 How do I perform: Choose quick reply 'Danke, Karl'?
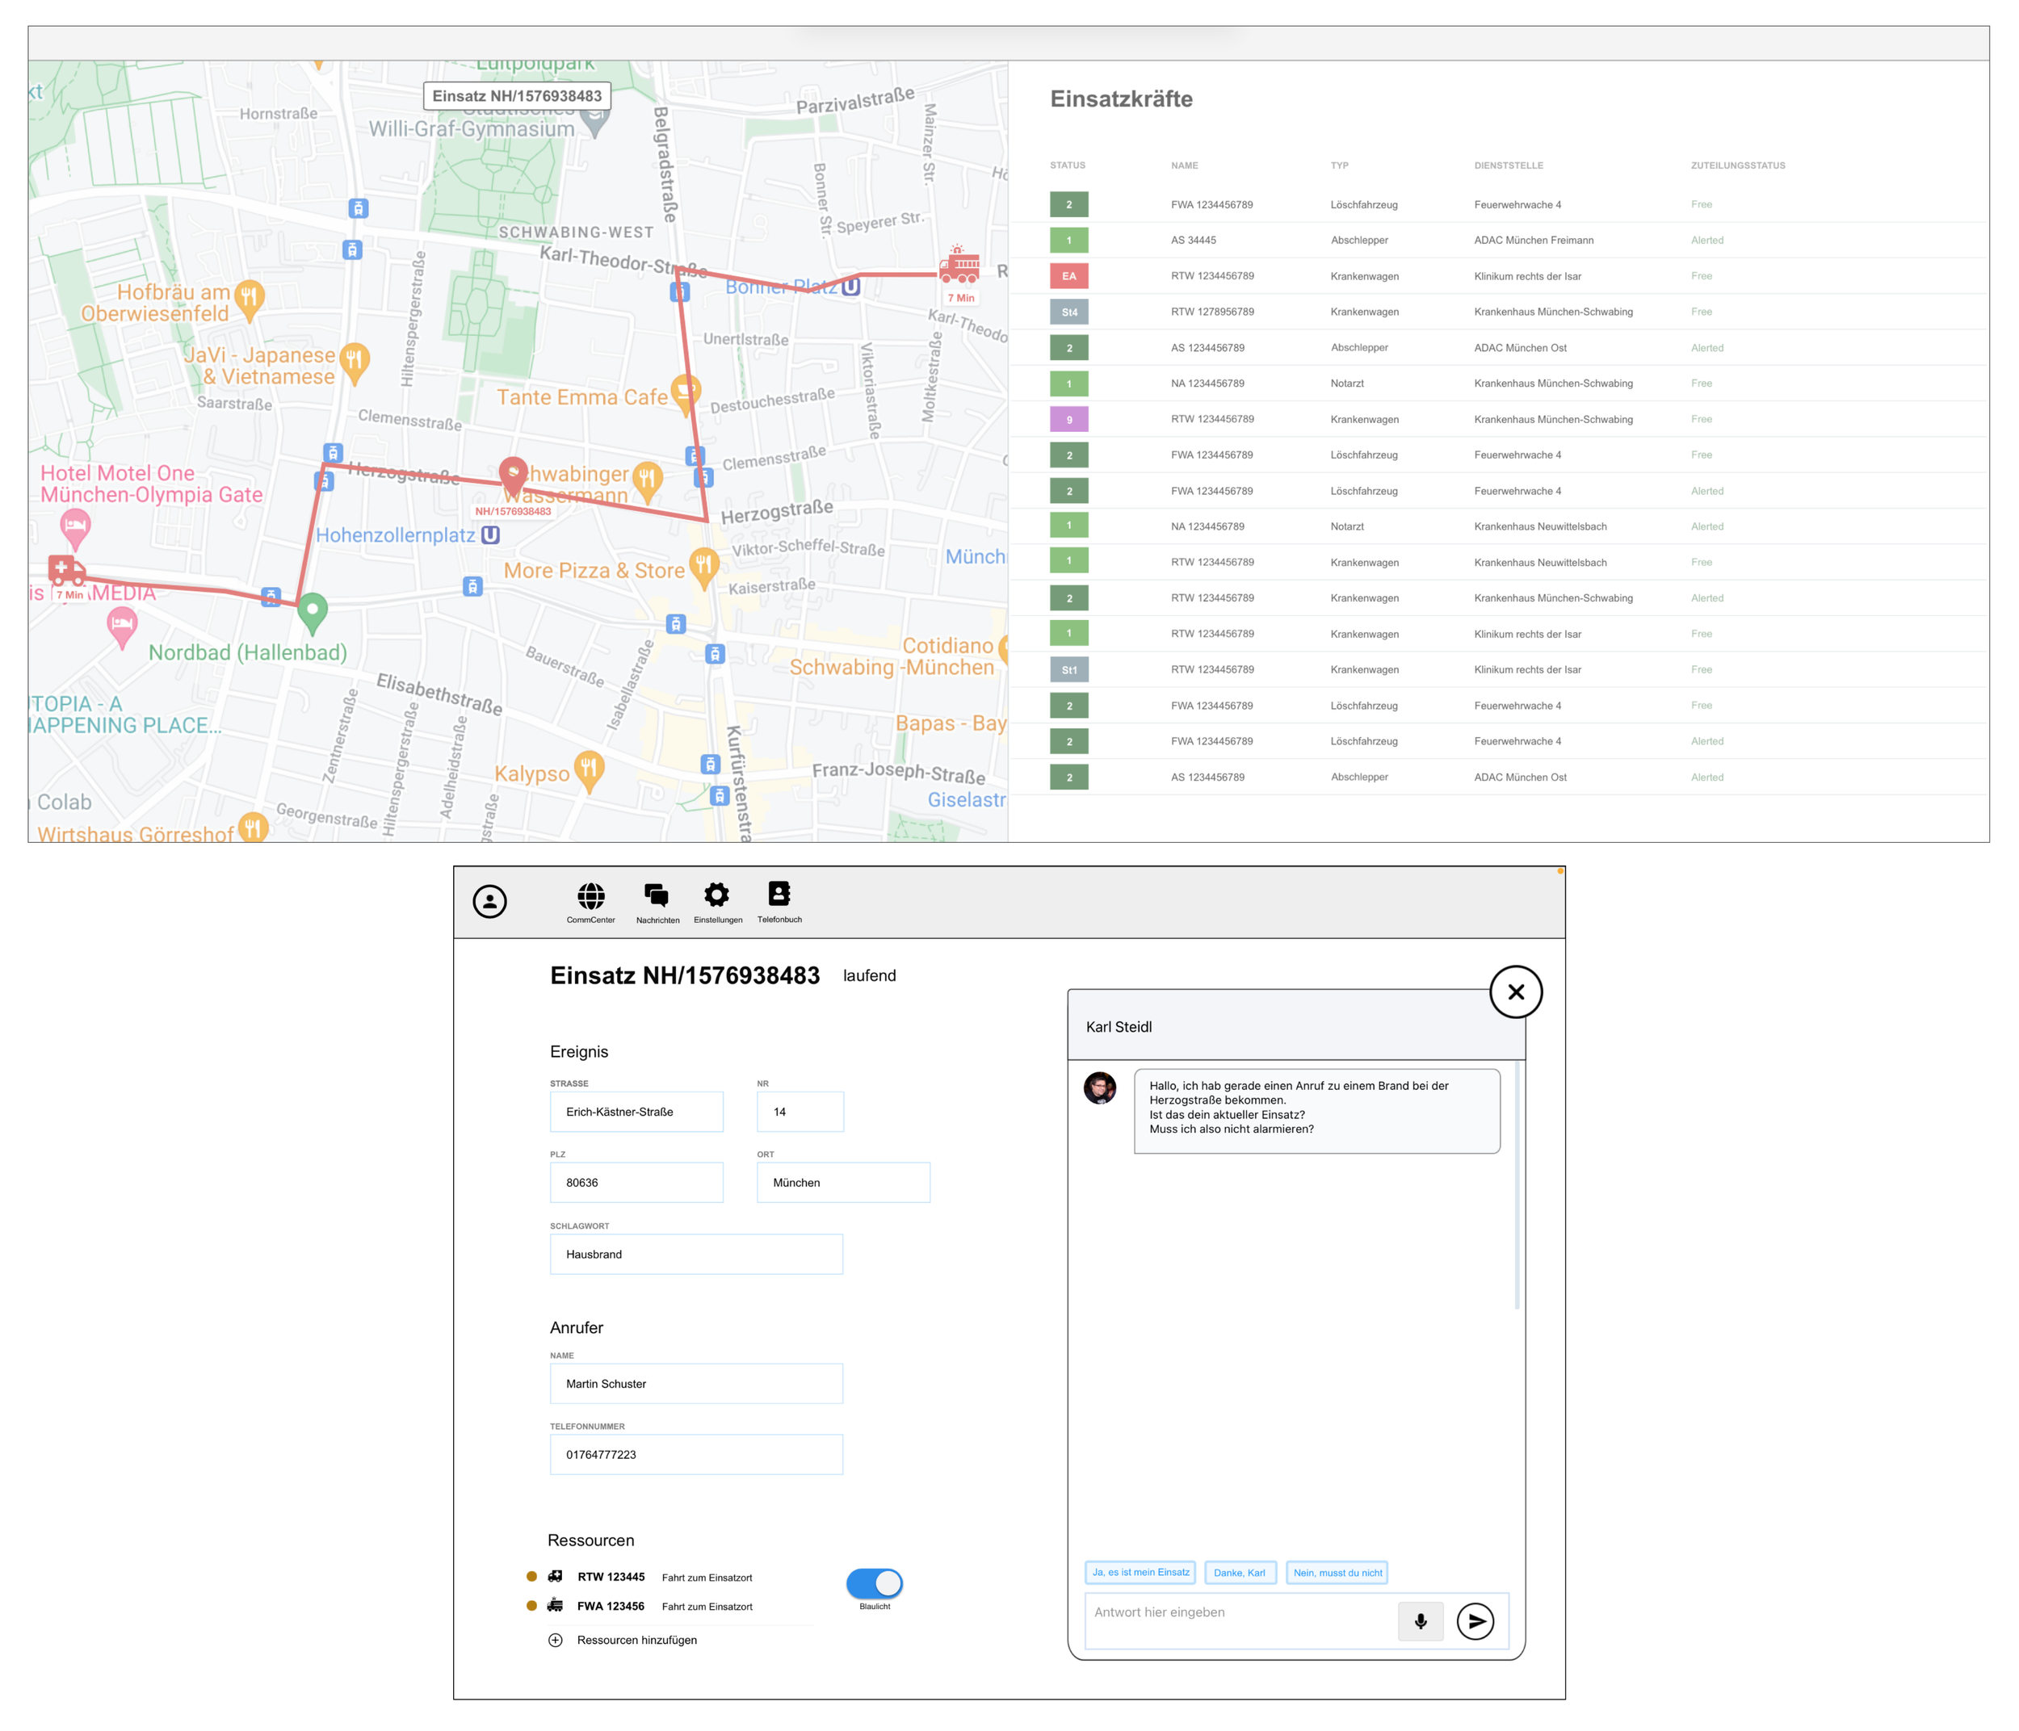click(1240, 1572)
